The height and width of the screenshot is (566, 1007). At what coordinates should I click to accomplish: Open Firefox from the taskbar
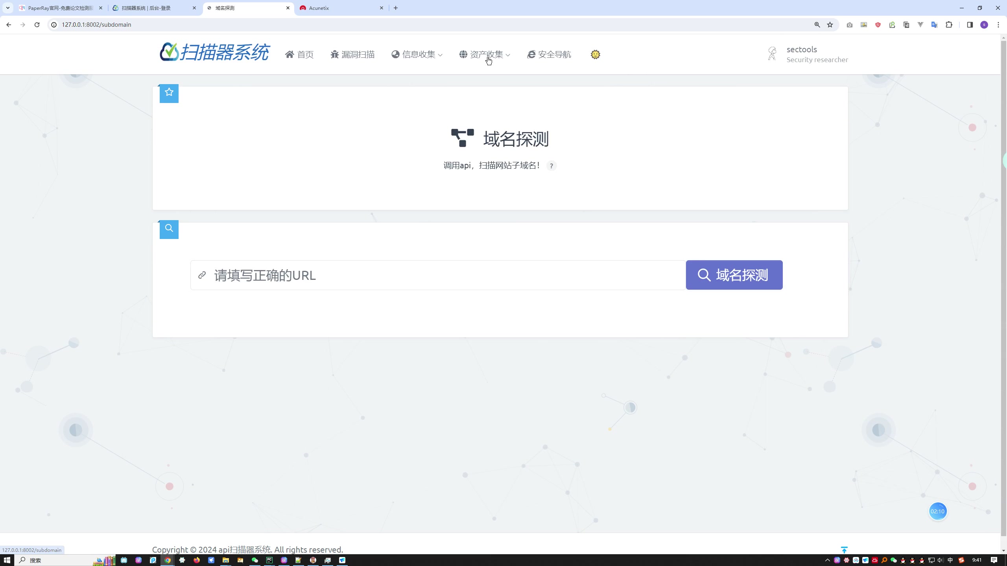[x=197, y=560]
